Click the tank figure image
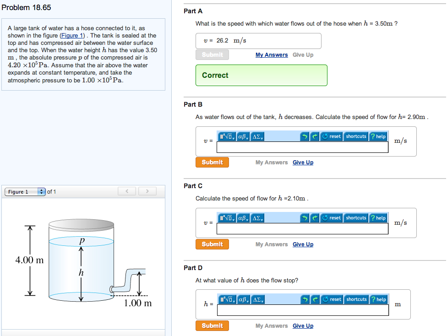Viewport: 447px width, 336px height. 83,263
